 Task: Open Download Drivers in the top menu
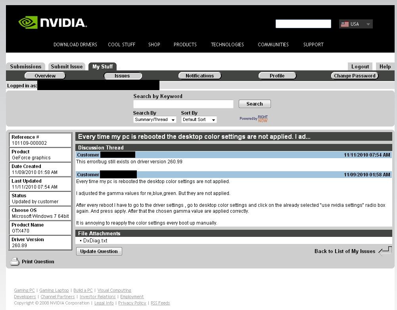(75, 45)
